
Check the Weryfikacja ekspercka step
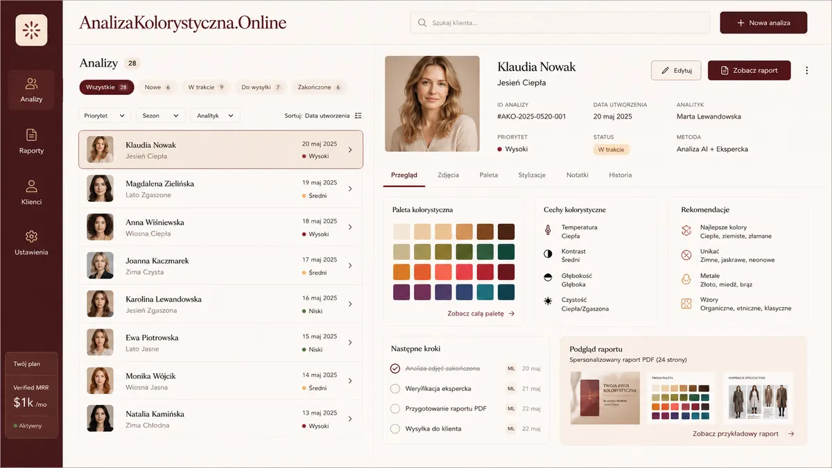[395, 389]
